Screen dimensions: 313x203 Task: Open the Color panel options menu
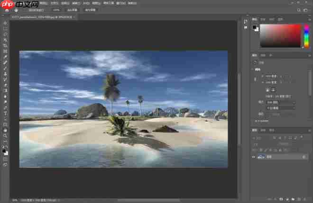[x=309, y=19]
